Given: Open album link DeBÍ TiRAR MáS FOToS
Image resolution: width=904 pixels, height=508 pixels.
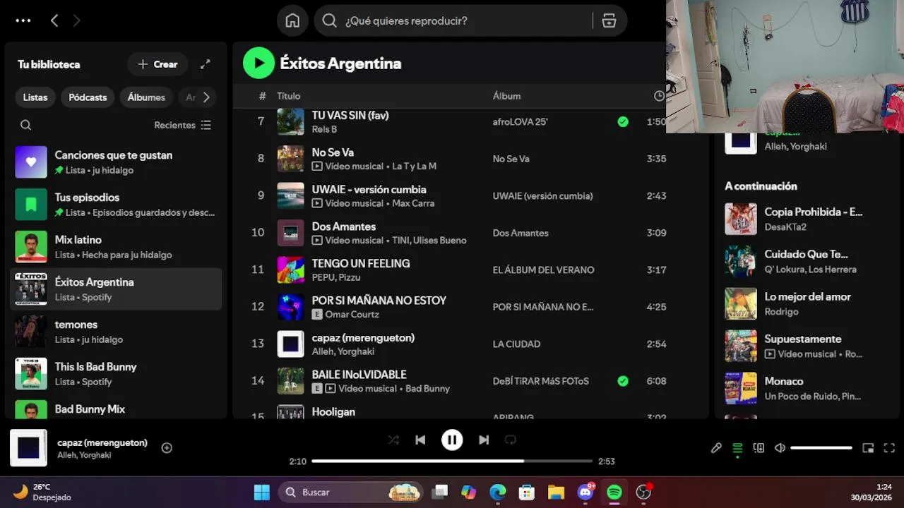Looking at the screenshot, I should point(540,381).
